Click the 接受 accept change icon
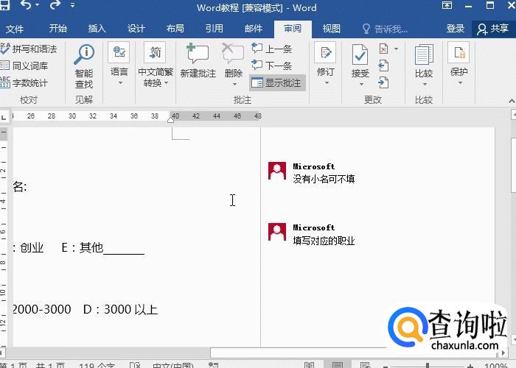The image size is (516, 368). click(x=360, y=54)
